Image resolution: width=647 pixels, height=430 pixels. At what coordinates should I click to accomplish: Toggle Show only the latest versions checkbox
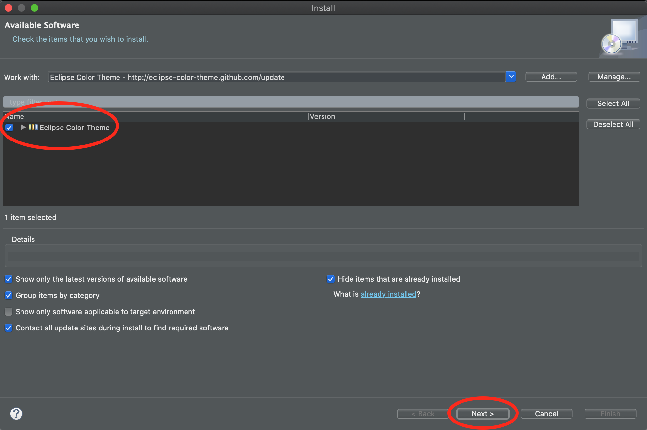coord(8,279)
